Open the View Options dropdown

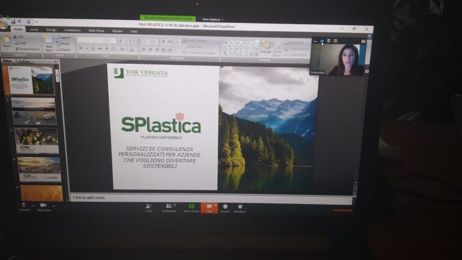tap(213, 19)
